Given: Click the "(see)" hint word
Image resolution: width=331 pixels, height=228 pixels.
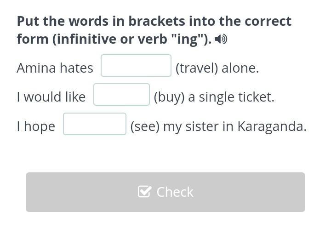Looking at the screenshot, I should point(144,126).
